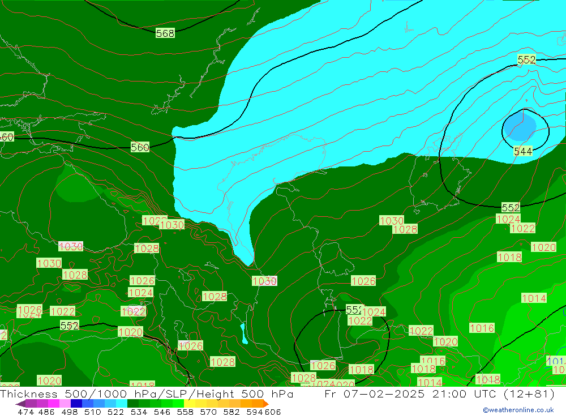Pick the dark green legend swatch above 534

click(x=133, y=403)
